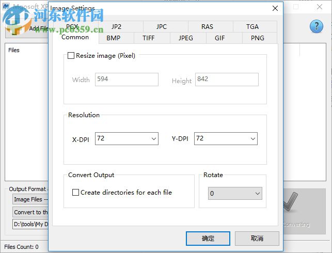Click the Convert Output group label
Screen dimensions: 332x253
pyautogui.click(x=91, y=175)
